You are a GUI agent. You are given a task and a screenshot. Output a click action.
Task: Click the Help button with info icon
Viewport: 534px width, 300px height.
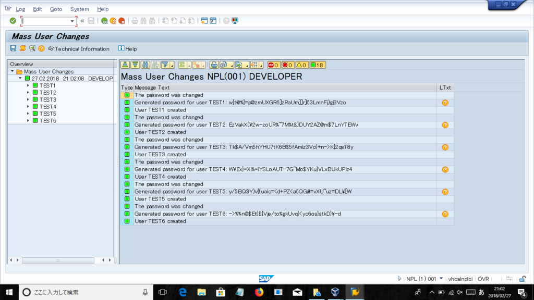tap(127, 48)
